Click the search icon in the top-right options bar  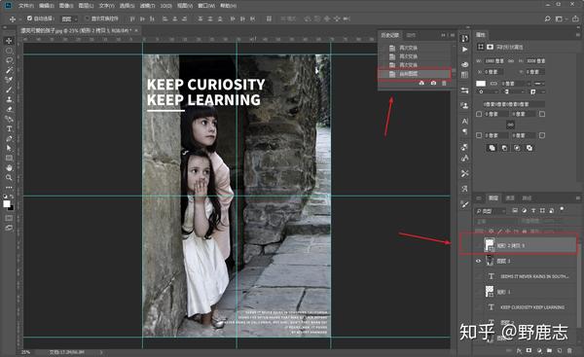tap(547, 18)
